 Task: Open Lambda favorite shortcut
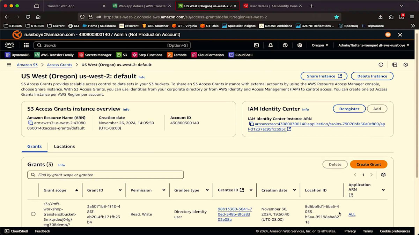(177, 55)
